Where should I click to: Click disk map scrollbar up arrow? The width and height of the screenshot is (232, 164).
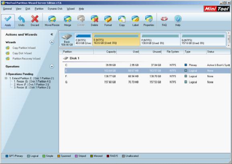pos(229,33)
